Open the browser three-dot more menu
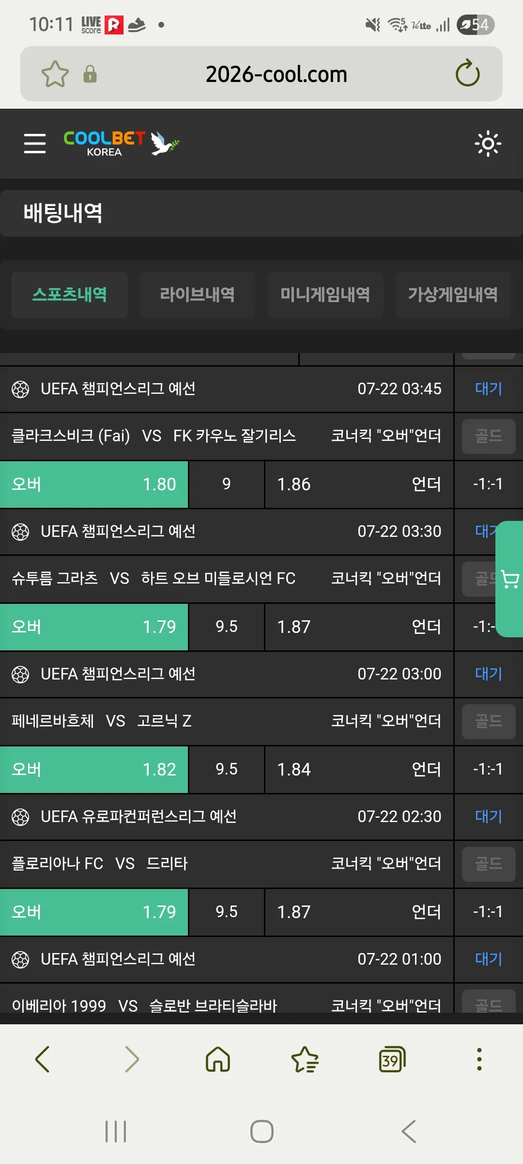This screenshot has width=523, height=1164. pyautogui.click(x=479, y=1059)
